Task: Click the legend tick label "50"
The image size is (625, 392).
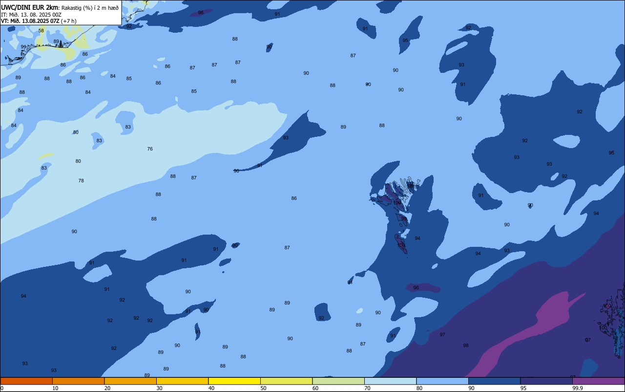Action: [x=263, y=388]
